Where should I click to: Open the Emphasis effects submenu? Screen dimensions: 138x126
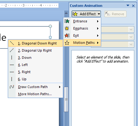pos(82,28)
